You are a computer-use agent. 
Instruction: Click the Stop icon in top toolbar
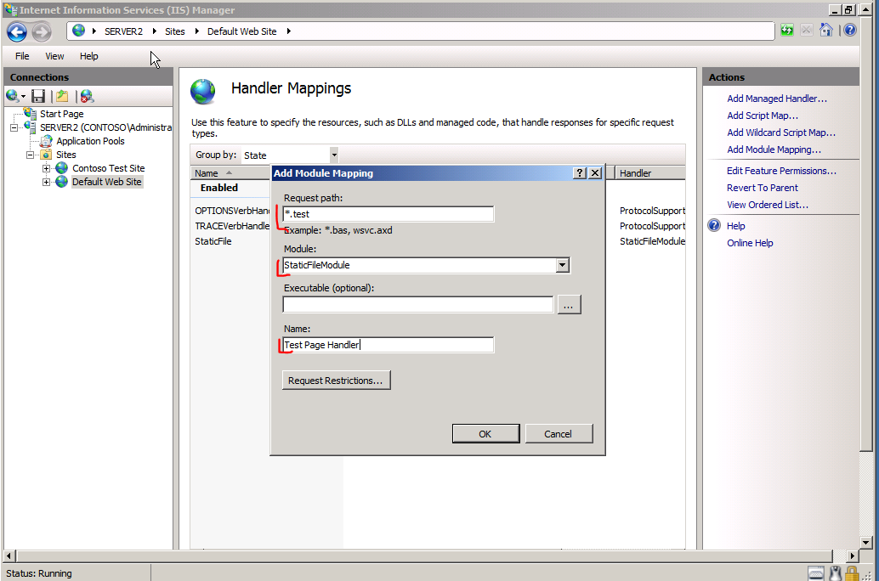tap(806, 31)
